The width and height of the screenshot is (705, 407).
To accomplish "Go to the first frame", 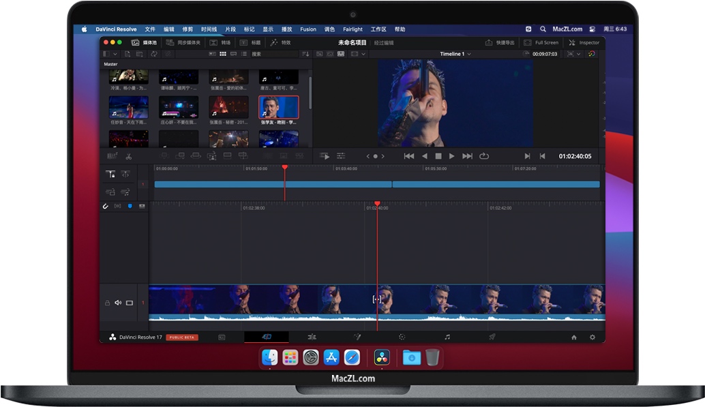I will pyautogui.click(x=408, y=156).
